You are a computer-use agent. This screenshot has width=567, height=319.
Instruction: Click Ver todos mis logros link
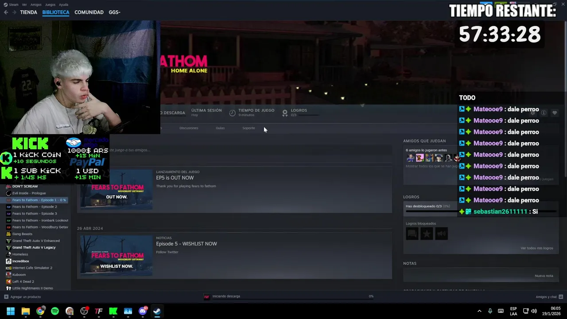(537, 248)
